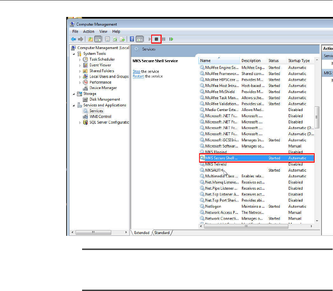Click the Restart Service toolbar button
333x291 pixels.
[x=171, y=39]
